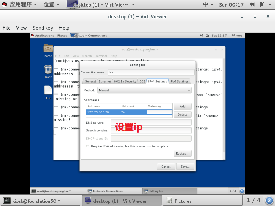
Task: Enable Require IPv4 addressing checkbox
Action: [x=88, y=146]
